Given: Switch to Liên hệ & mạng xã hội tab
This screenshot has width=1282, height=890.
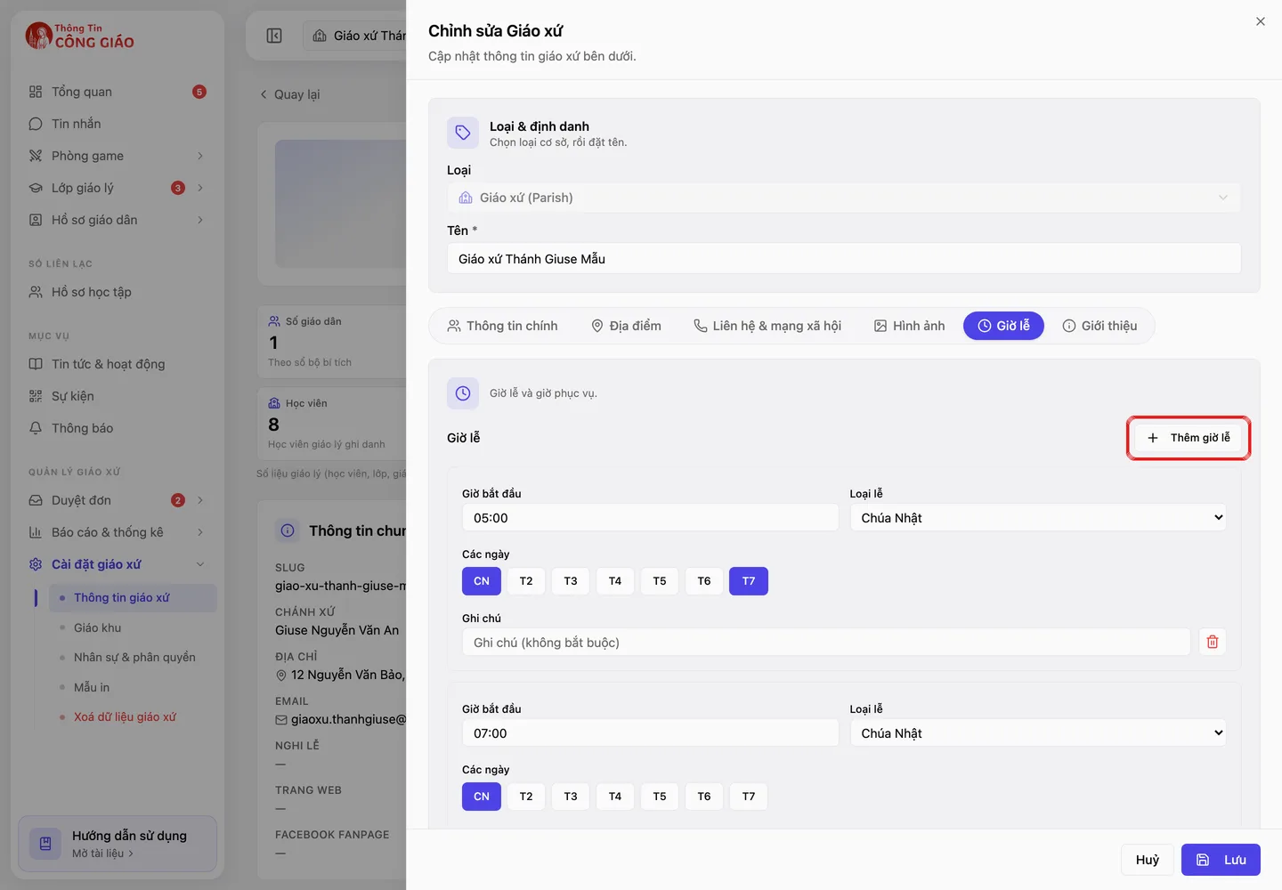Looking at the screenshot, I should pos(767,326).
